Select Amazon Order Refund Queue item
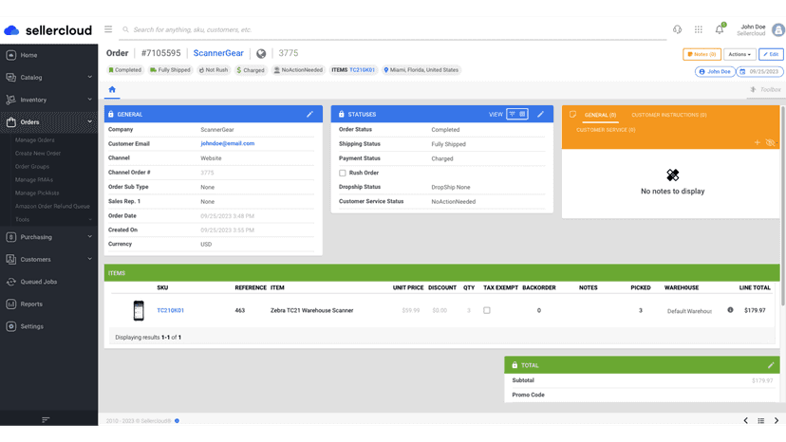786x442 pixels. point(52,206)
